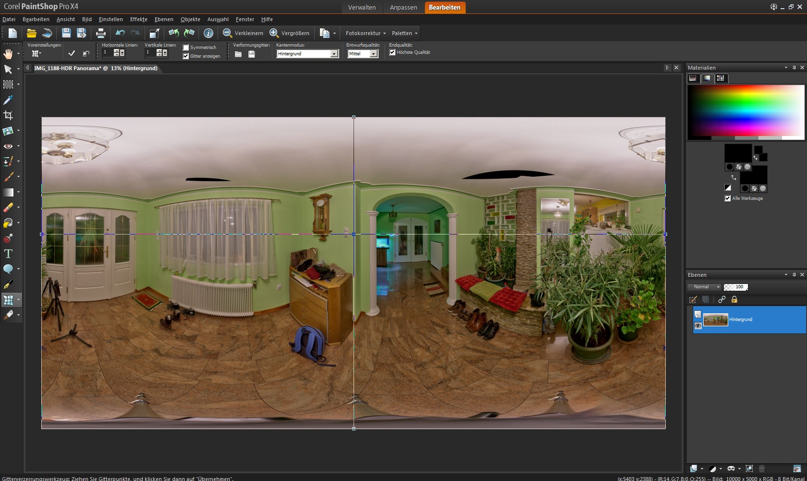Uncheck Gitter anzeigen checkbox

[x=186, y=56]
